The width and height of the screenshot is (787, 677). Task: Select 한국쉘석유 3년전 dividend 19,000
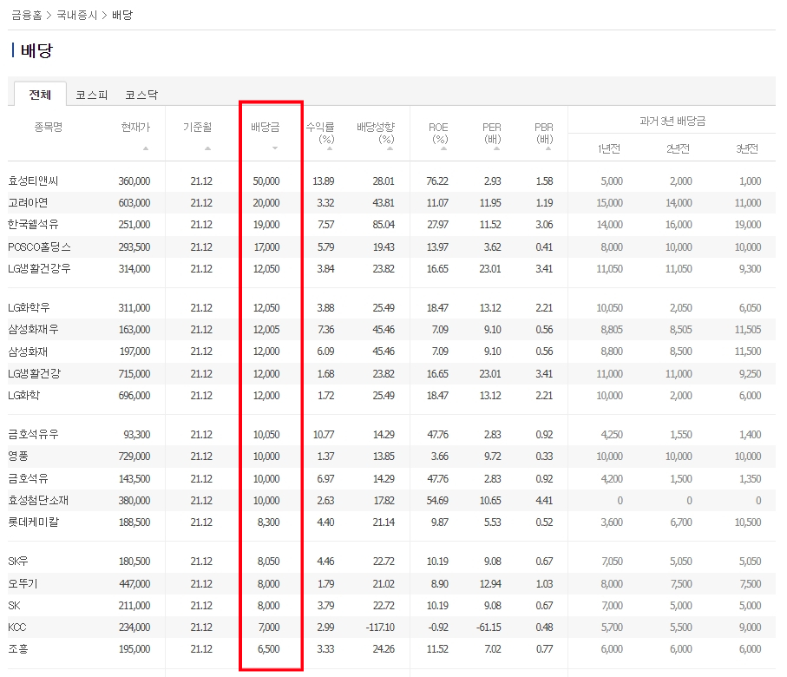pyautogui.click(x=748, y=225)
